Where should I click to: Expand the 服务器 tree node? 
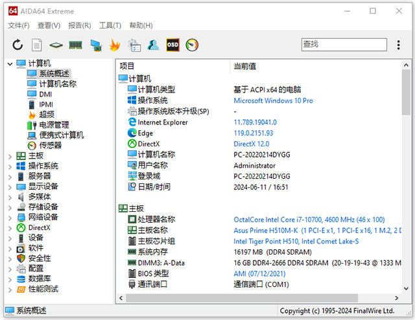pyautogui.click(x=10, y=177)
